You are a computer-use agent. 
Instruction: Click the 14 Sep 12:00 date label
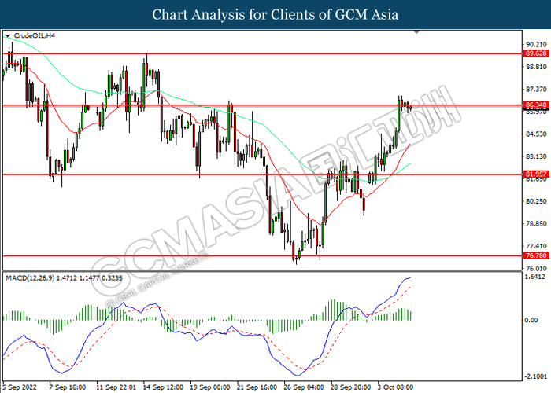point(163,387)
